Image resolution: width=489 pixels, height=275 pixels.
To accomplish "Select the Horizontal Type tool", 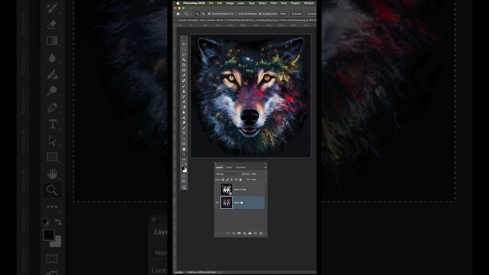I will click(x=184, y=133).
